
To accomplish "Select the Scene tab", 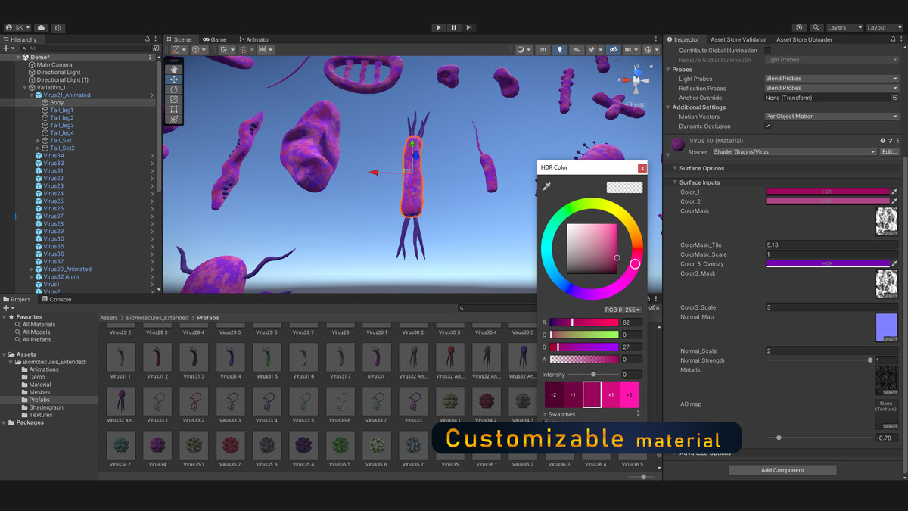I will (x=179, y=39).
